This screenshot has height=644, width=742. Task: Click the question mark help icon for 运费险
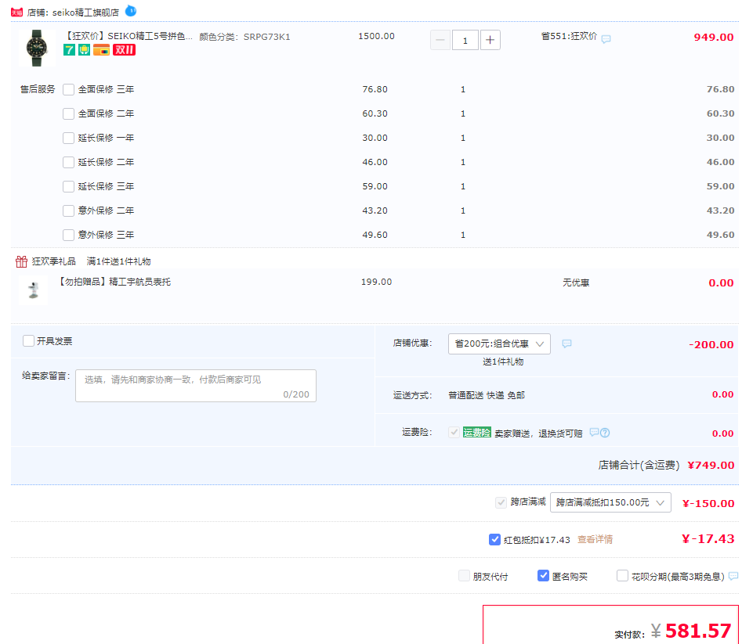click(x=605, y=432)
